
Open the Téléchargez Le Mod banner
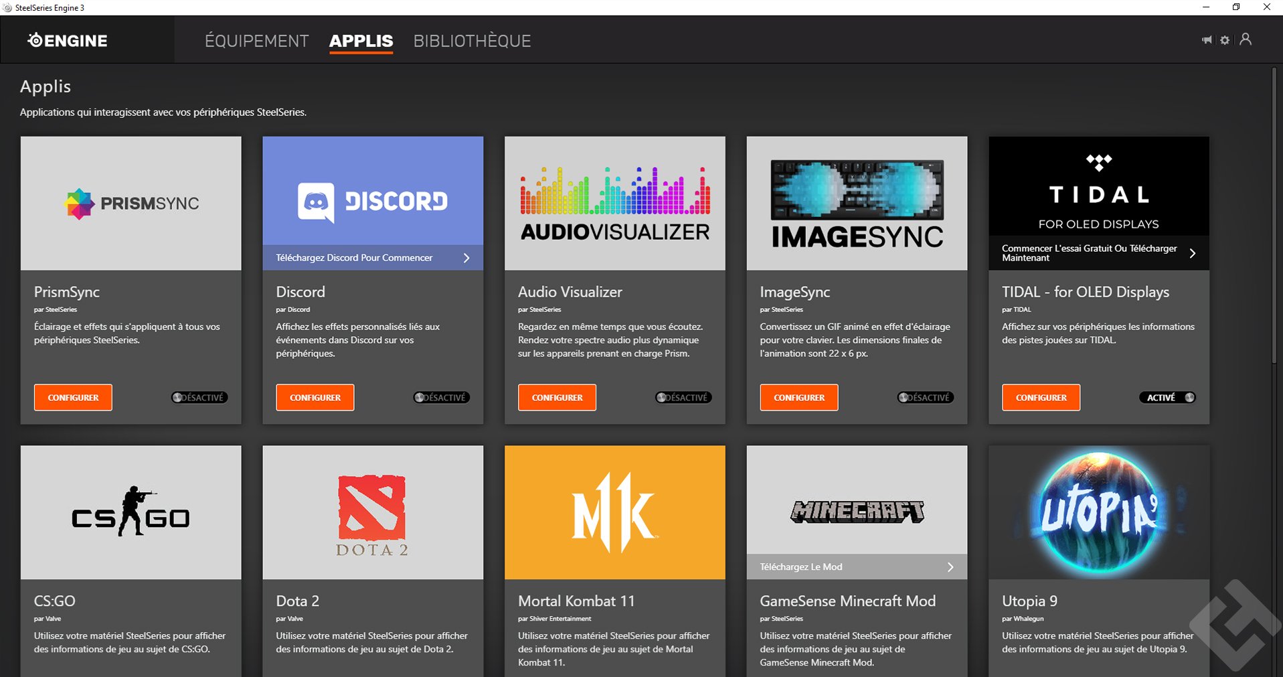pos(857,567)
